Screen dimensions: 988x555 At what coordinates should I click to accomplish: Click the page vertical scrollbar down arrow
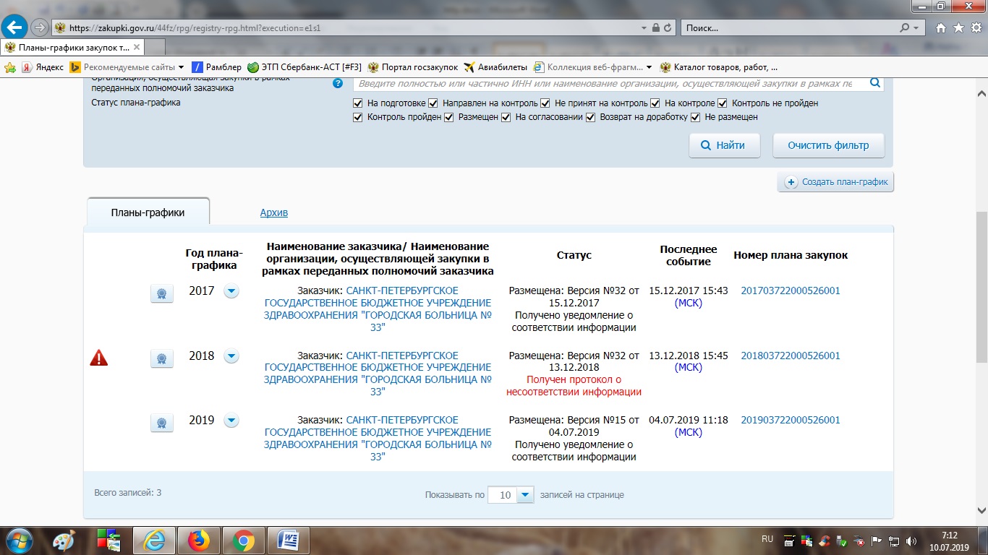click(x=981, y=512)
